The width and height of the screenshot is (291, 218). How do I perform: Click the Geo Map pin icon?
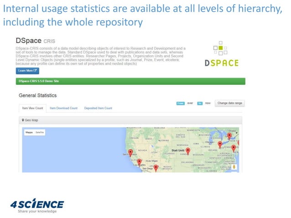click(23, 120)
